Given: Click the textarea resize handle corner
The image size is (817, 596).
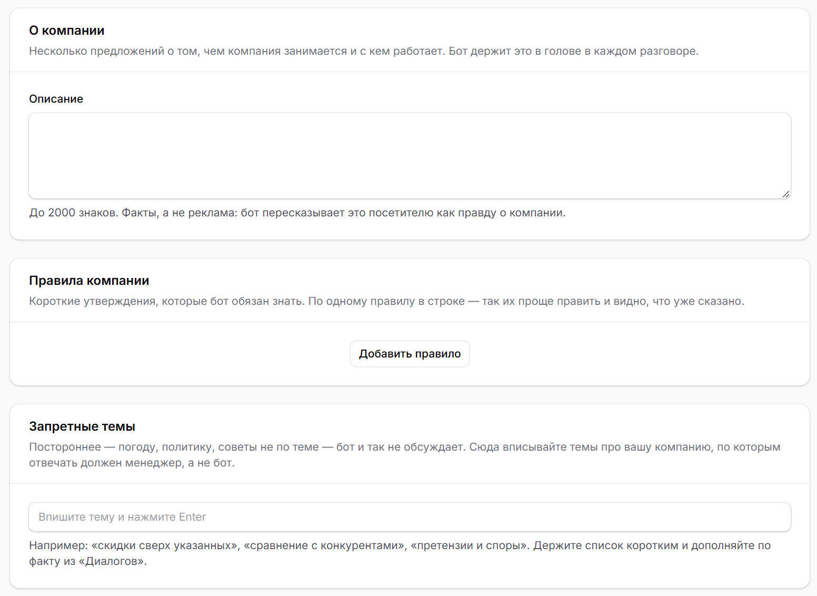Looking at the screenshot, I should (785, 194).
